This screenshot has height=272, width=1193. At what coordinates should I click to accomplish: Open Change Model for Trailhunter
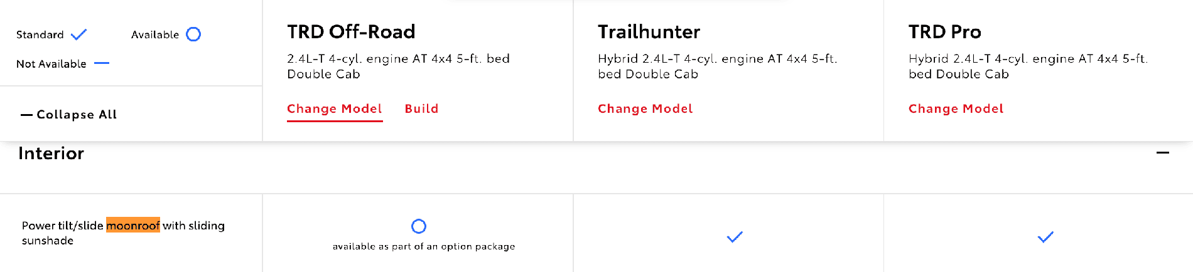click(x=645, y=109)
